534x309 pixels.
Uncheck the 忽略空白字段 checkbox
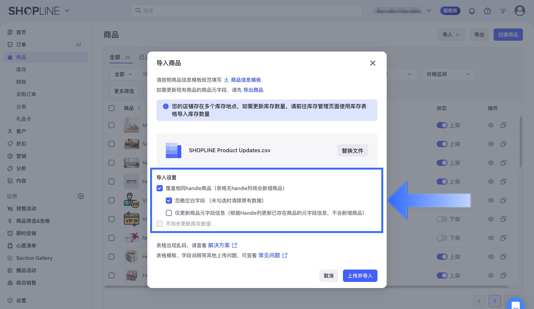point(169,201)
